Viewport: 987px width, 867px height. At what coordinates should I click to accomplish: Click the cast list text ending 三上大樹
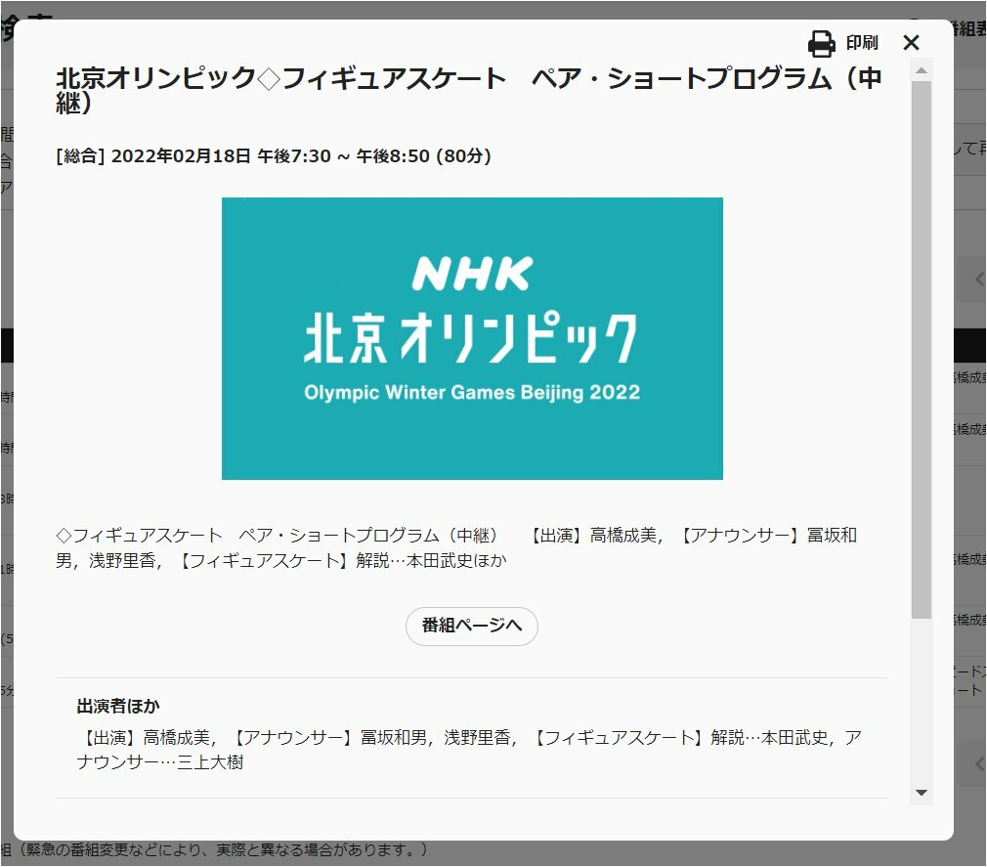470,750
